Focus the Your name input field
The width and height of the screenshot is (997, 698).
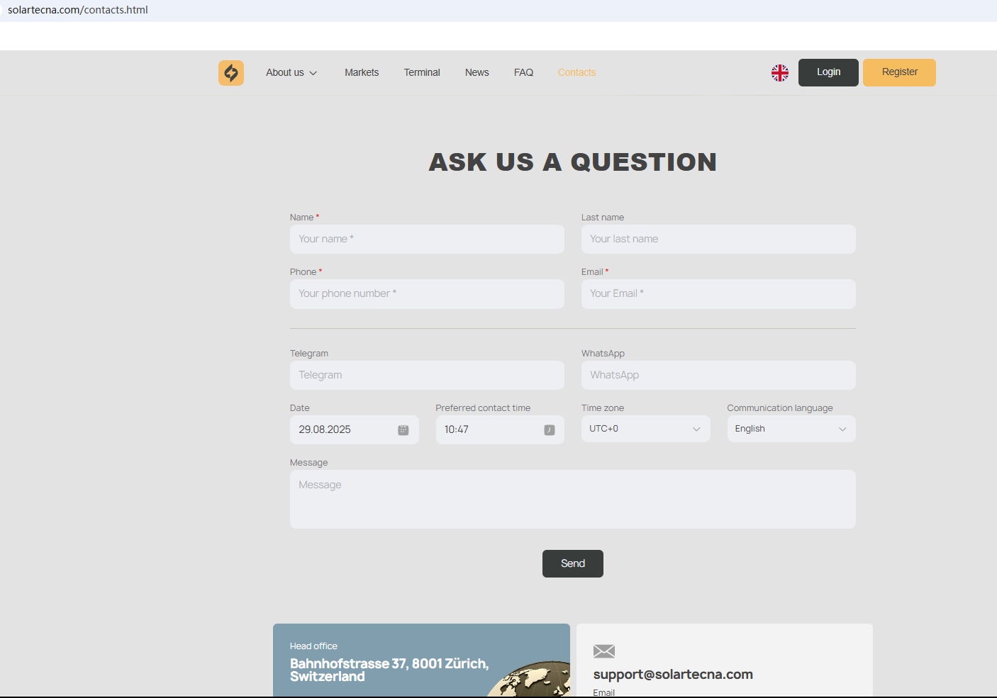(426, 240)
